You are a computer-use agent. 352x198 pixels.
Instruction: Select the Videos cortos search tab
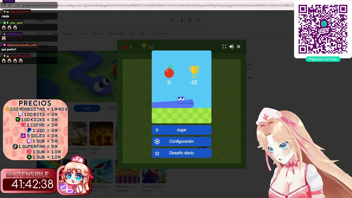(x=116, y=34)
